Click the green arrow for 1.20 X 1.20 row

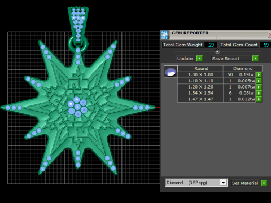259,87
